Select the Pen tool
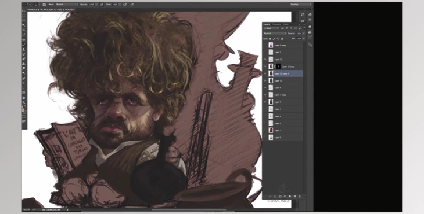 (x=24, y=78)
